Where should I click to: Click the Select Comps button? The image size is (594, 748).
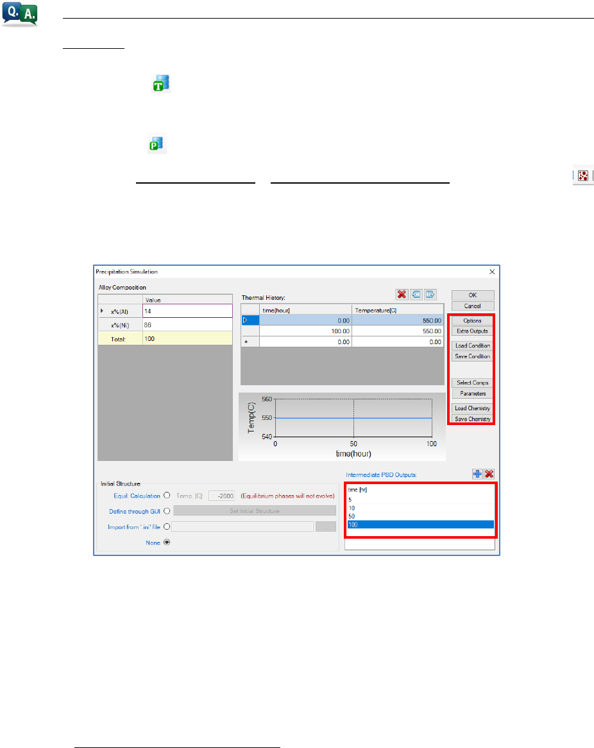[x=472, y=383]
